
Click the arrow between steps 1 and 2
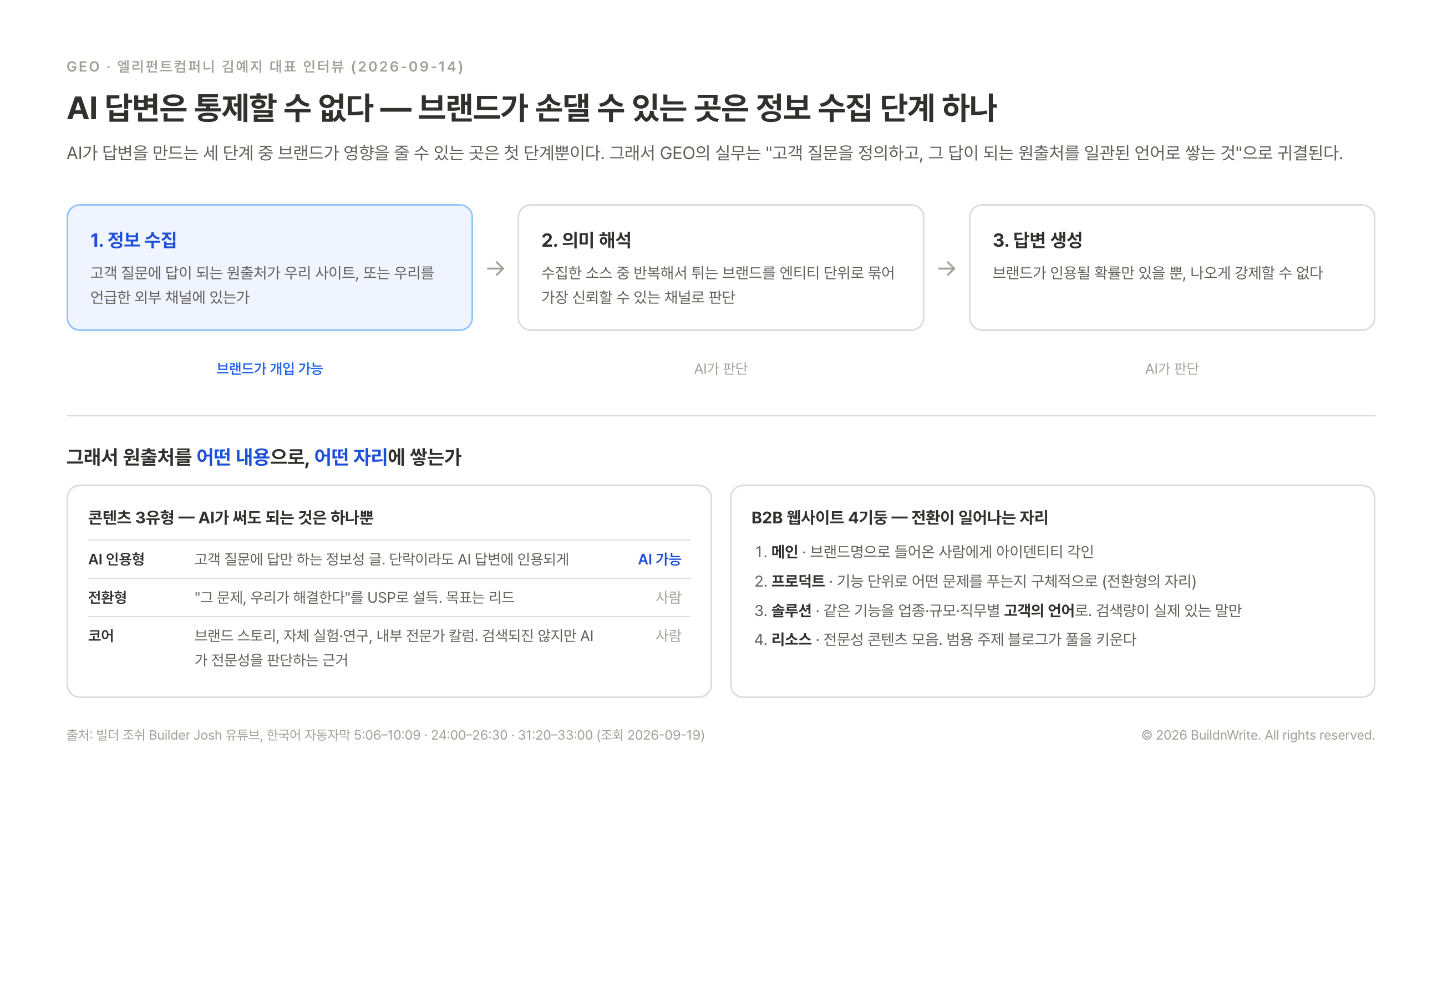point(495,268)
